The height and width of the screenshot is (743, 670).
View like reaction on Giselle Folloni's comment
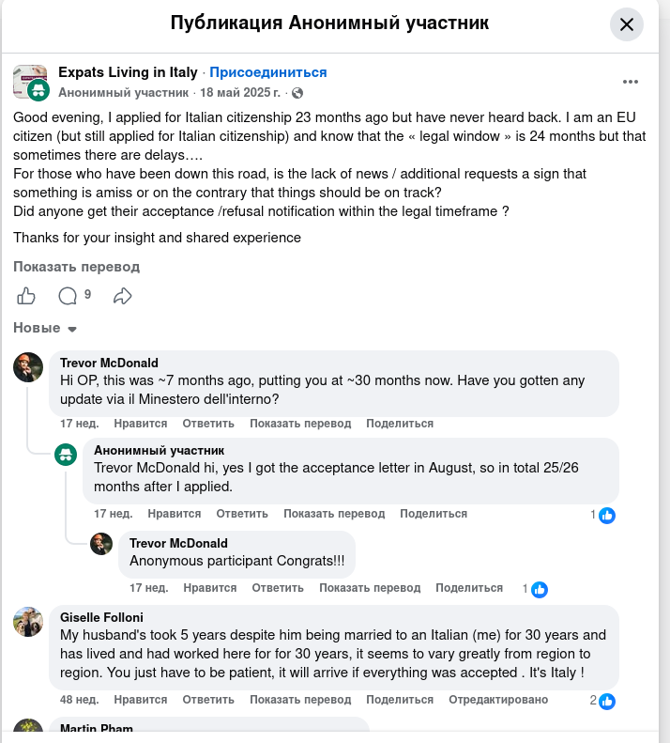tap(606, 701)
